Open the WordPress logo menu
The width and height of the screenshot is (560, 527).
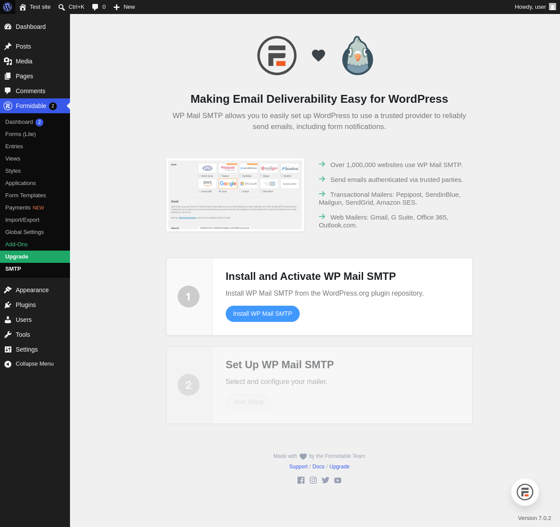click(x=7, y=7)
